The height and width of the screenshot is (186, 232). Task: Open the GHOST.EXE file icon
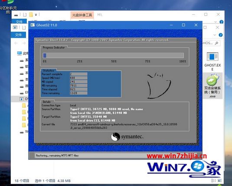coord(212,61)
